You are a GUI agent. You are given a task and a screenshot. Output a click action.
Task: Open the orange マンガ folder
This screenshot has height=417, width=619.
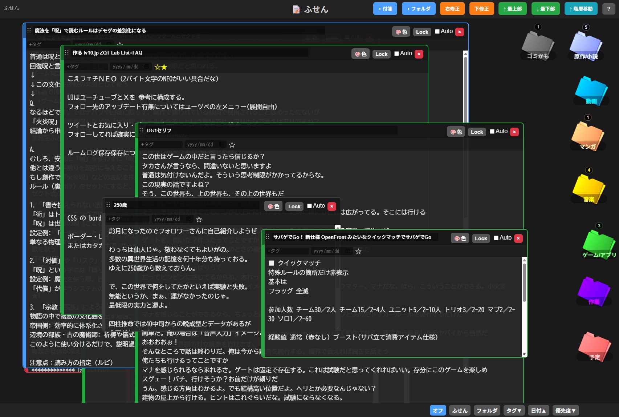[x=587, y=136]
